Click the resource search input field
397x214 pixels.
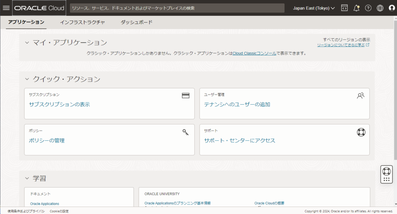[x=177, y=8]
